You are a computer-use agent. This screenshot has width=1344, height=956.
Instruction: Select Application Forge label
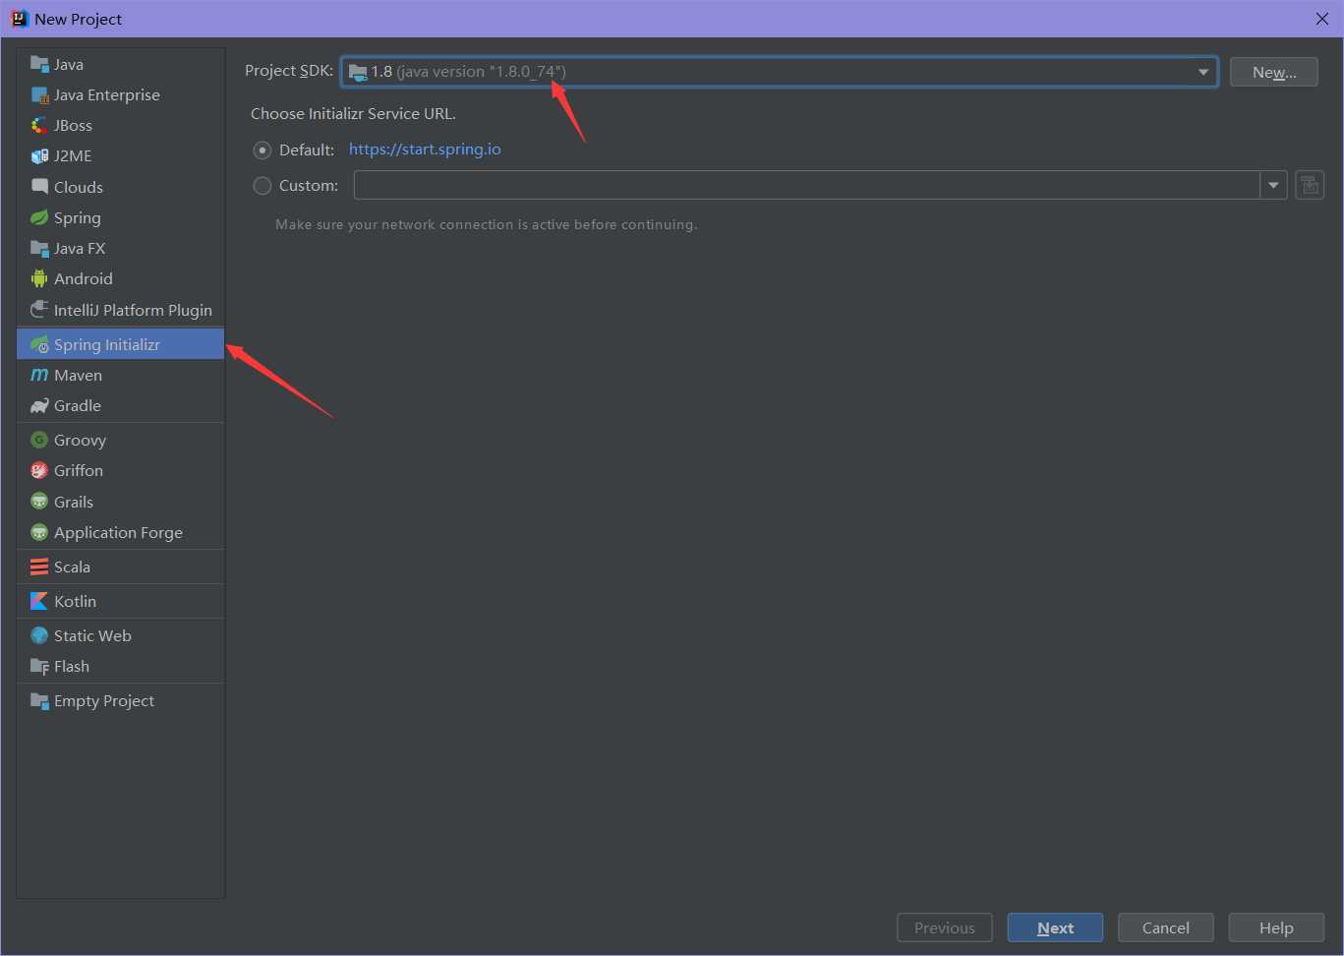coord(118,532)
